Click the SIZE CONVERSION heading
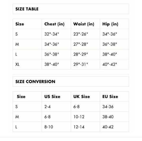142x141 pixels. [35, 81]
